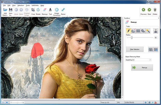Select the rectangular selection tool
This screenshot has width=161, height=105.
point(138,31)
